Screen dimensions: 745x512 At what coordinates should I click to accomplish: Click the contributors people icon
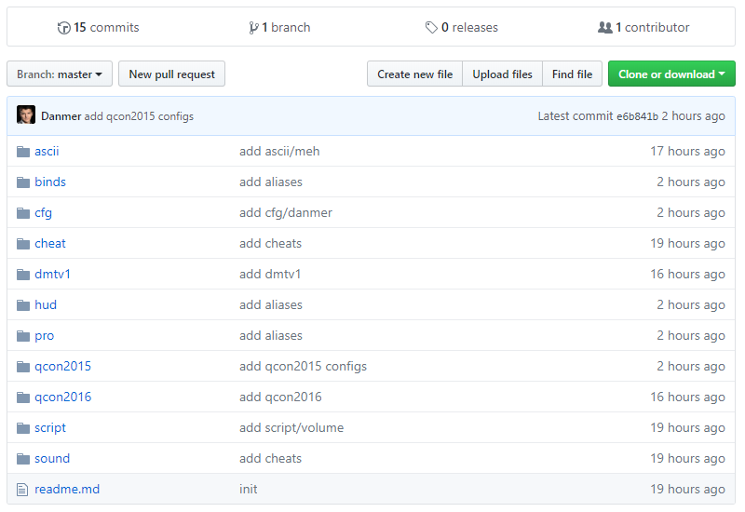(x=605, y=28)
